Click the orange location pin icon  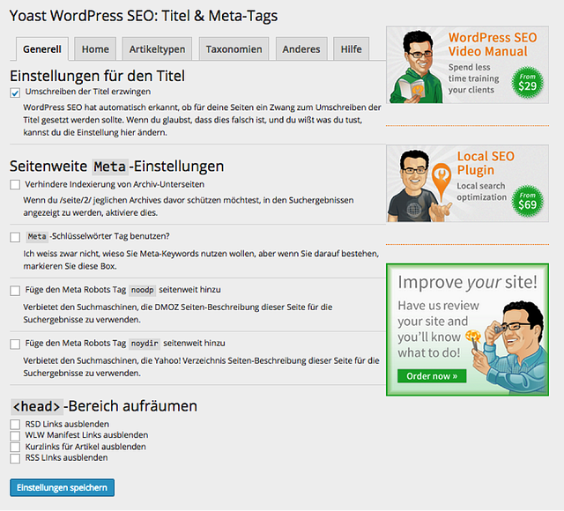coord(442,181)
